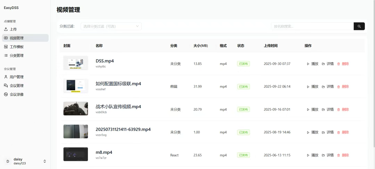This screenshot has width=375, height=169.
Task: Click the black search magnifier button
Action: (x=359, y=26)
